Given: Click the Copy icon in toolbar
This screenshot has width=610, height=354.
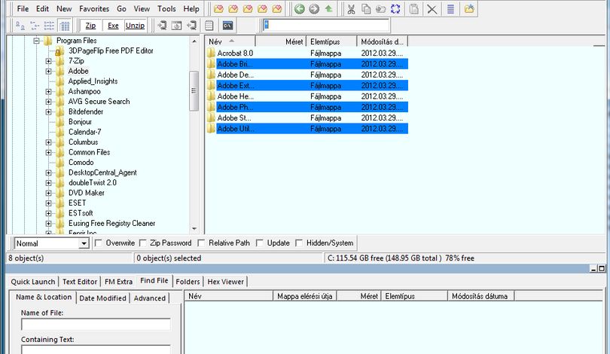Looking at the screenshot, I should (x=366, y=9).
